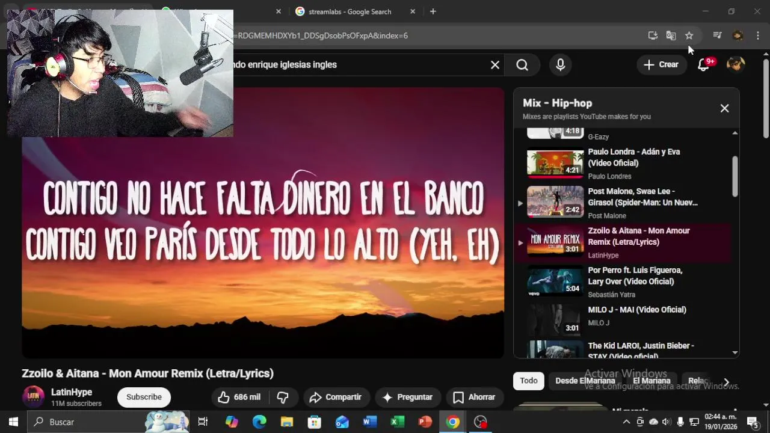Viewport: 770px width, 433px height.
Task: Launch Word from the taskbar
Action: 369,422
